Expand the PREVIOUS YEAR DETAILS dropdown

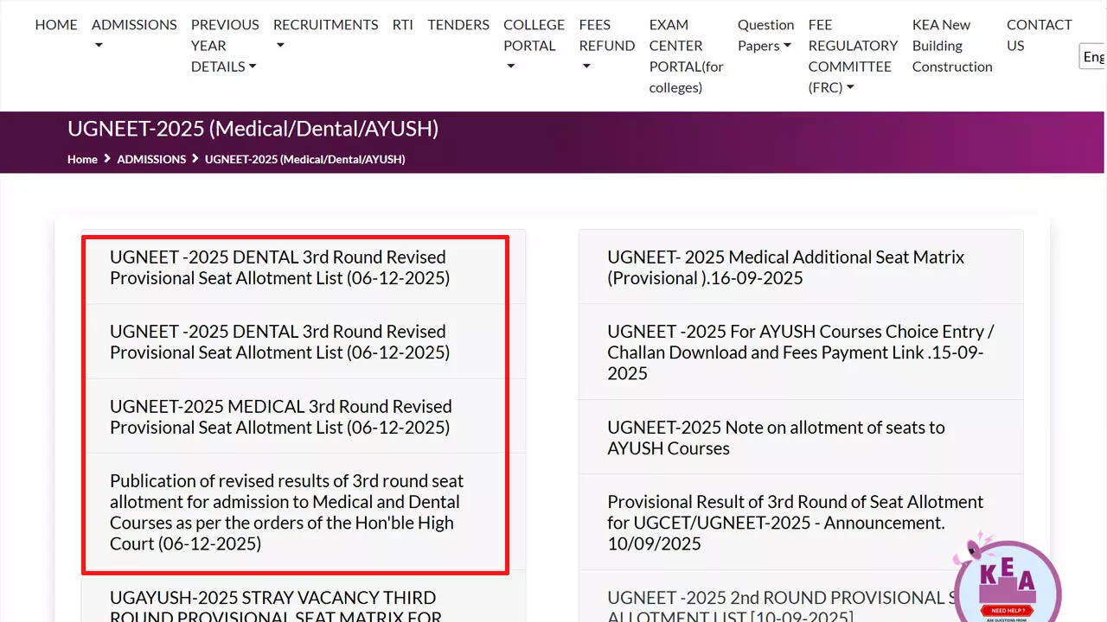224,45
